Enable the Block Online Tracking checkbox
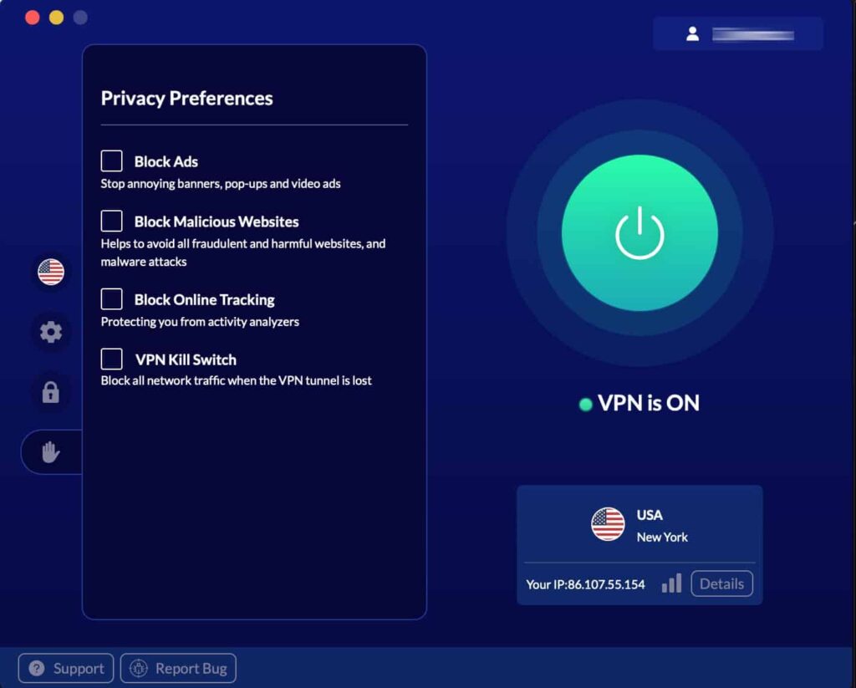 click(112, 299)
